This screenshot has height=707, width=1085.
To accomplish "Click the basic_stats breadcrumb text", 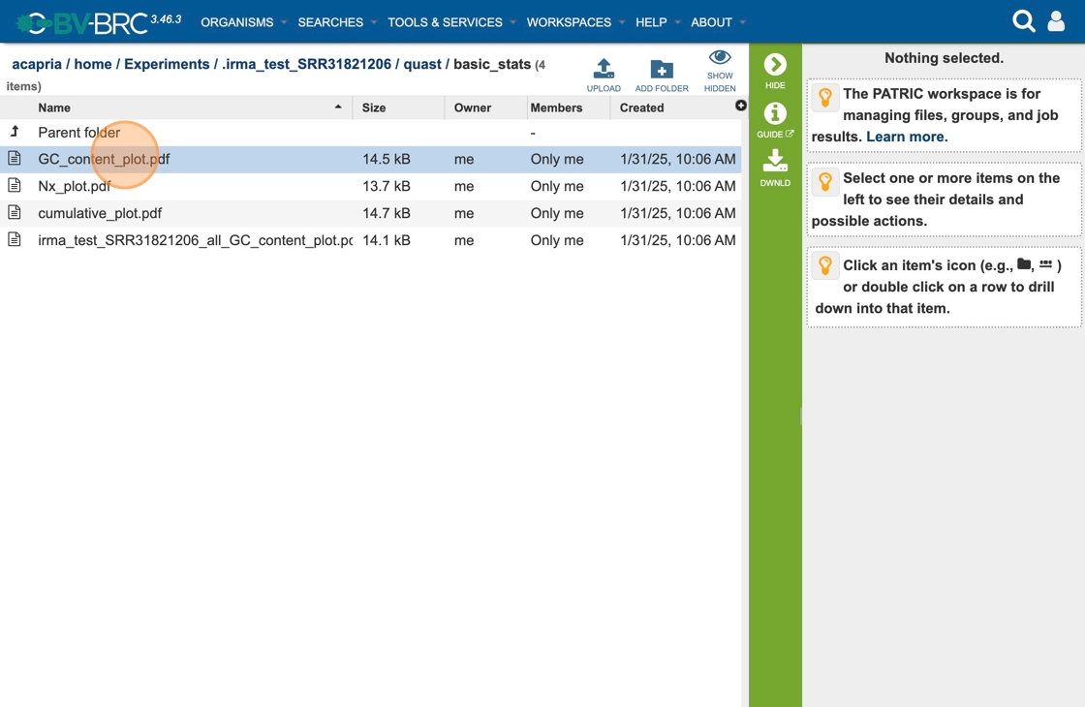I will [492, 64].
